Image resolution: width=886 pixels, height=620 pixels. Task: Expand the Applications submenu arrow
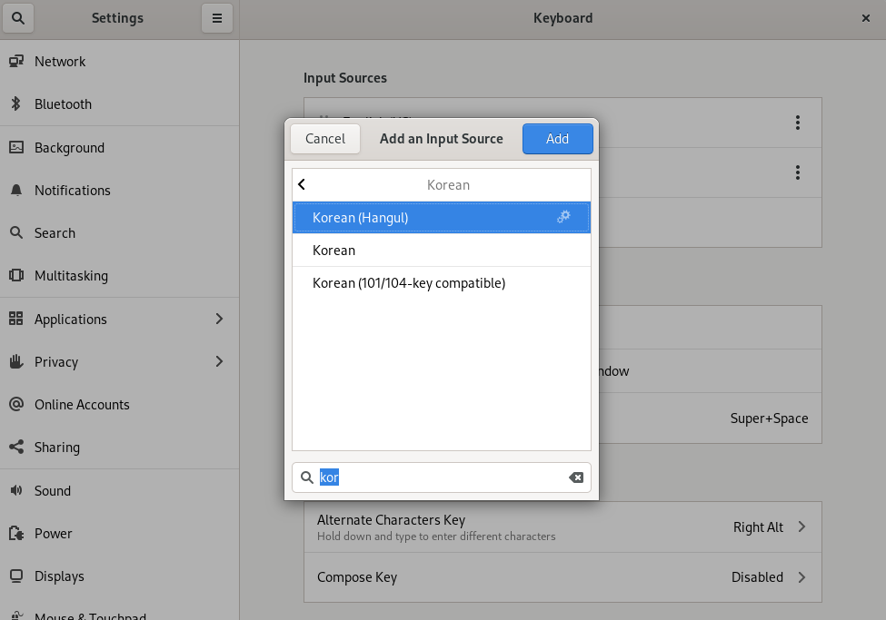219,319
